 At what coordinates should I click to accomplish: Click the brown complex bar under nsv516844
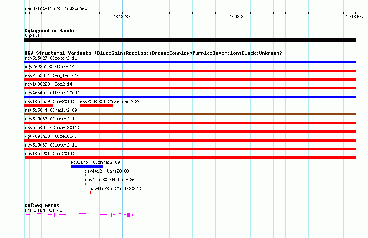click(190, 114)
